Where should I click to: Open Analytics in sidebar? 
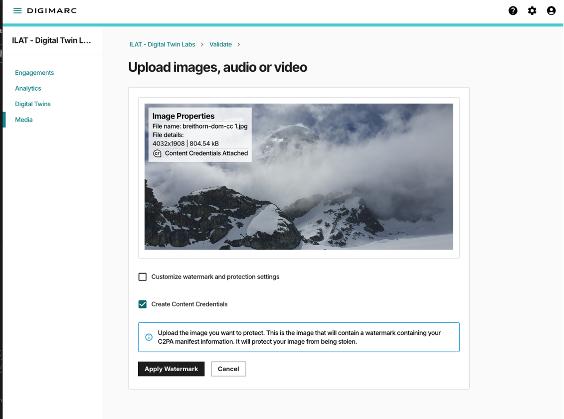pyautogui.click(x=28, y=88)
